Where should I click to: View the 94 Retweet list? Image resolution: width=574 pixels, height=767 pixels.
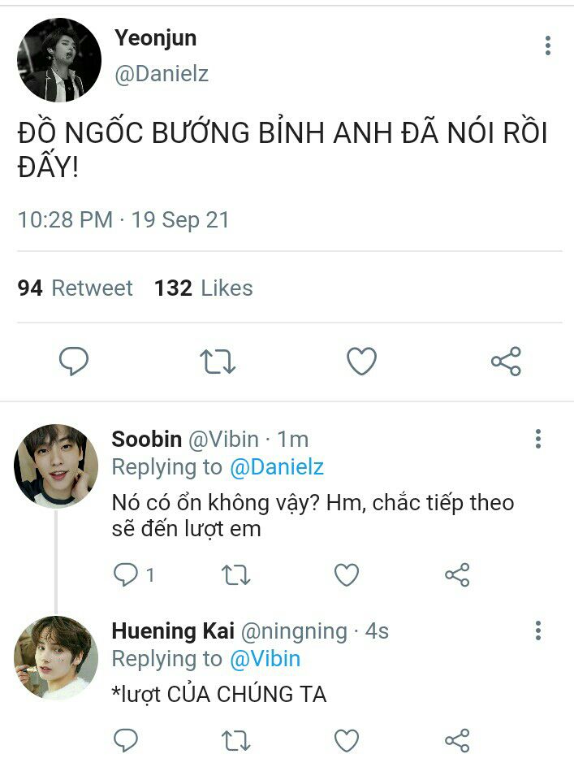(75, 288)
